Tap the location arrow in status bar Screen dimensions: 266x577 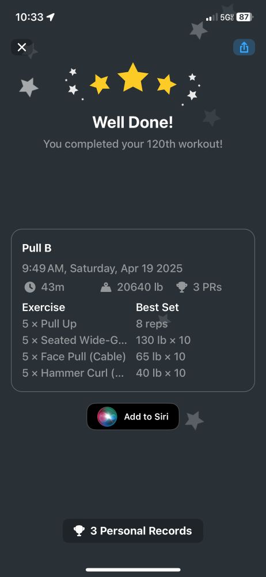coord(50,17)
